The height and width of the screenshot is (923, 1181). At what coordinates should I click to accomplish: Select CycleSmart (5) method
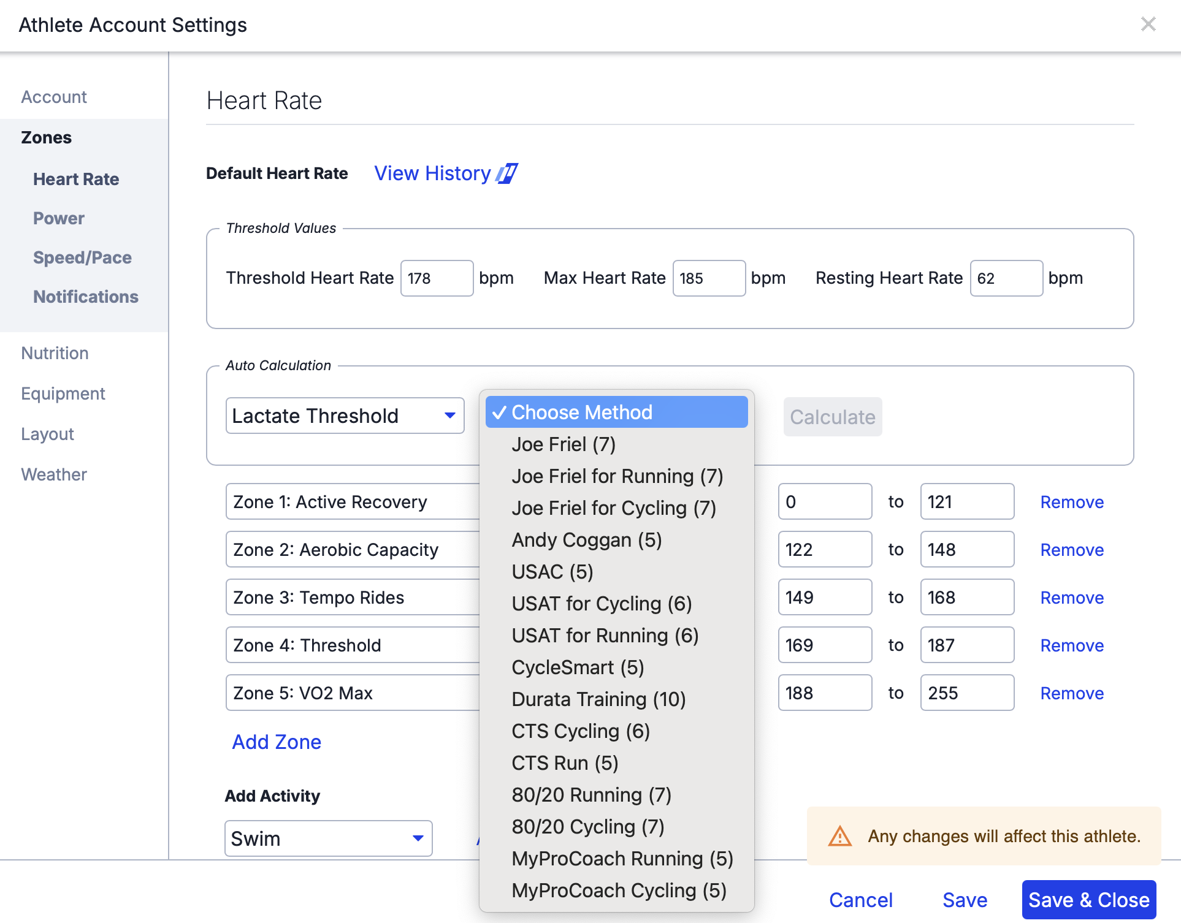pyautogui.click(x=616, y=667)
